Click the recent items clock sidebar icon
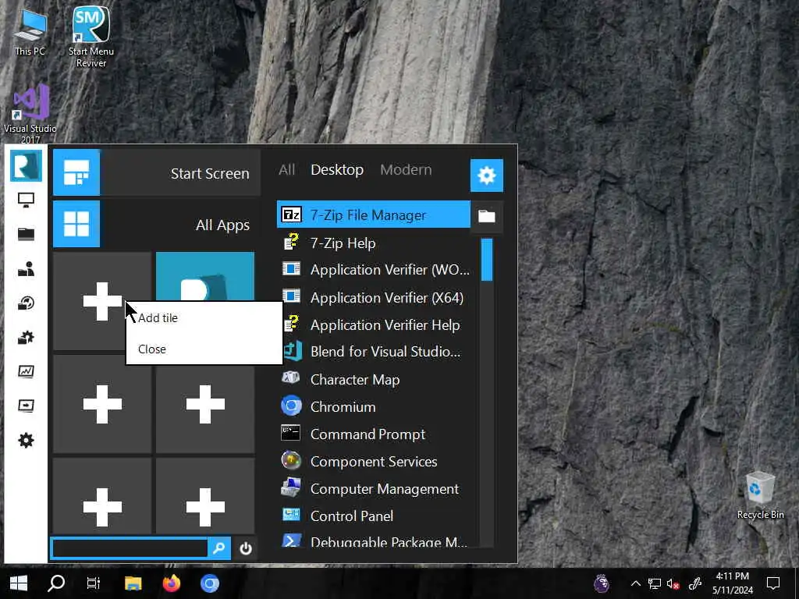Screen dimensions: 799x599 point(26,303)
